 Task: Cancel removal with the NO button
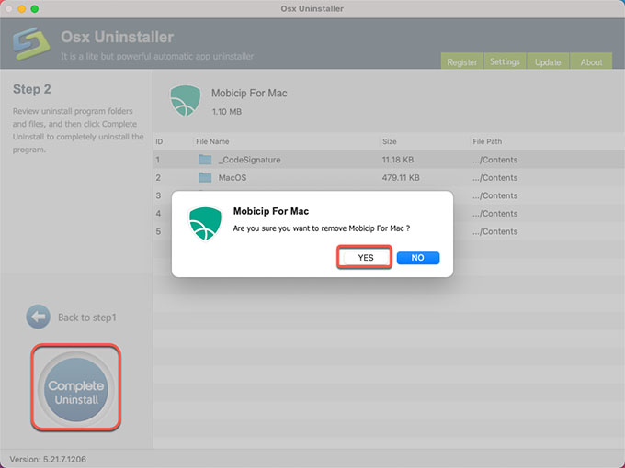(417, 258)
